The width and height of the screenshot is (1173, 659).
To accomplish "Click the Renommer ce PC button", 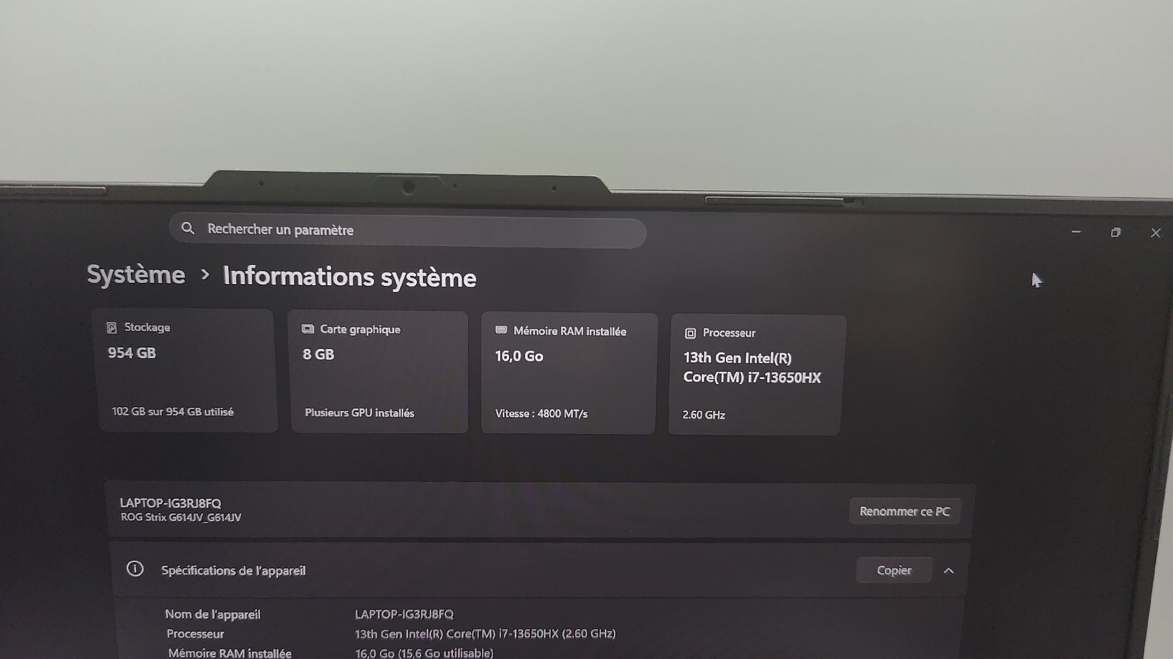I will 905,511.
